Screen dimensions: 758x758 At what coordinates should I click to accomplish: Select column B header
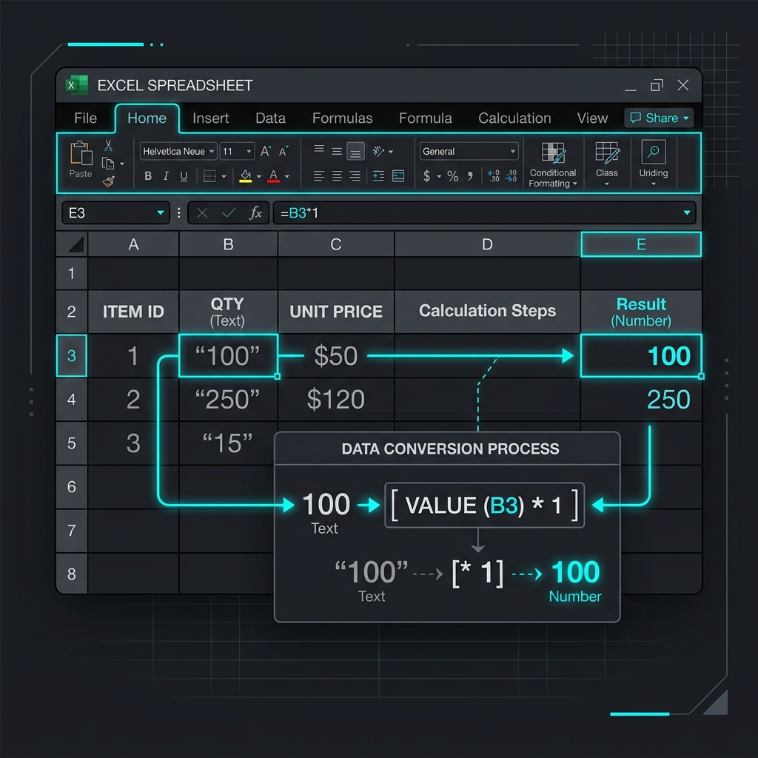(228, 244)
